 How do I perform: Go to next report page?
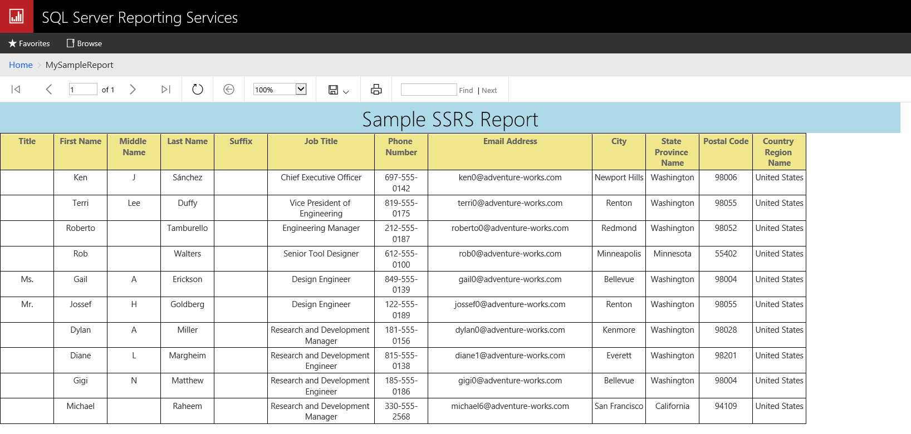(x=133, y=90)
